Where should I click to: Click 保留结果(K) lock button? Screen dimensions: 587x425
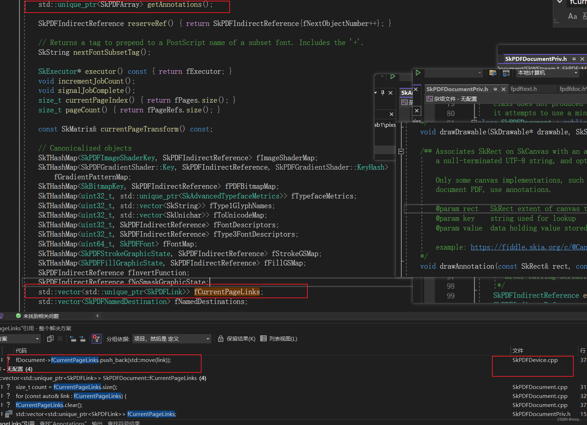point(237,339)
